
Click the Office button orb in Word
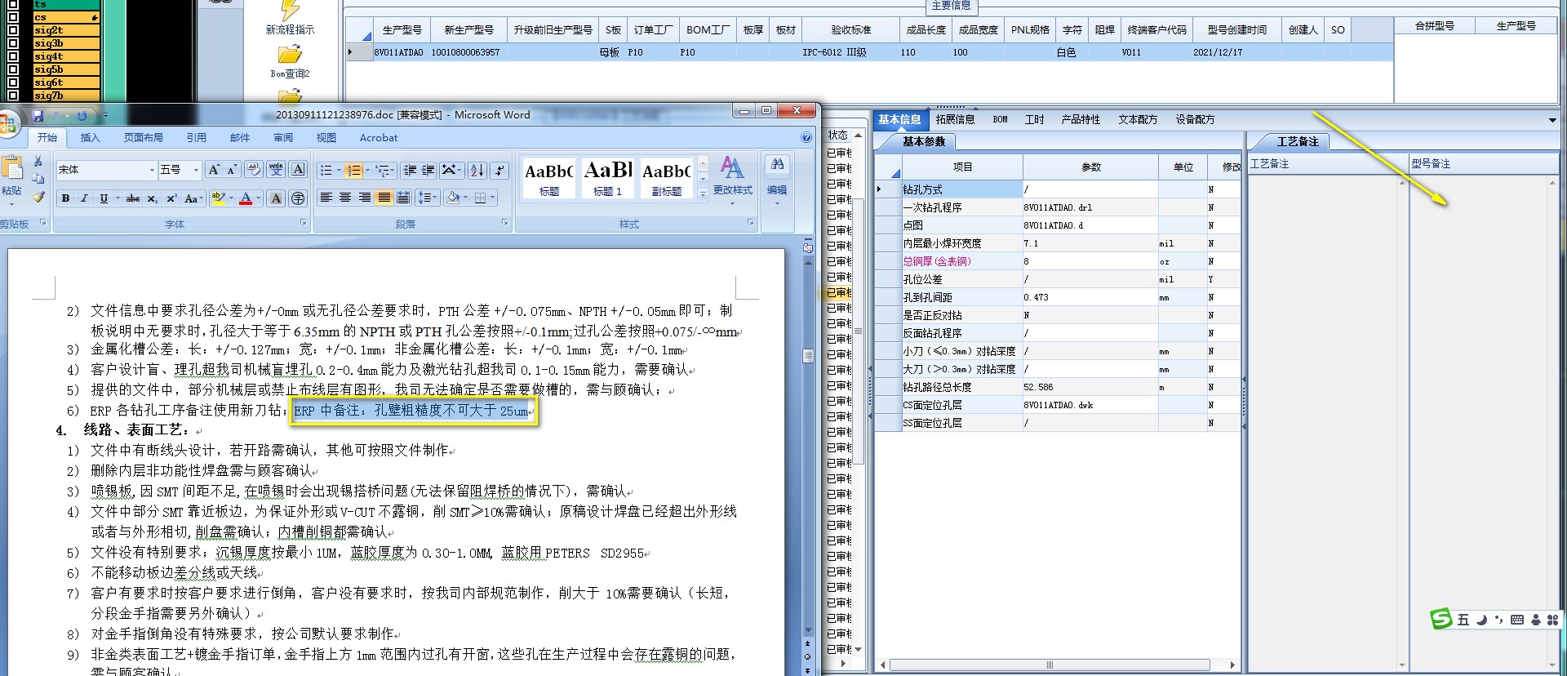(7, 124)
